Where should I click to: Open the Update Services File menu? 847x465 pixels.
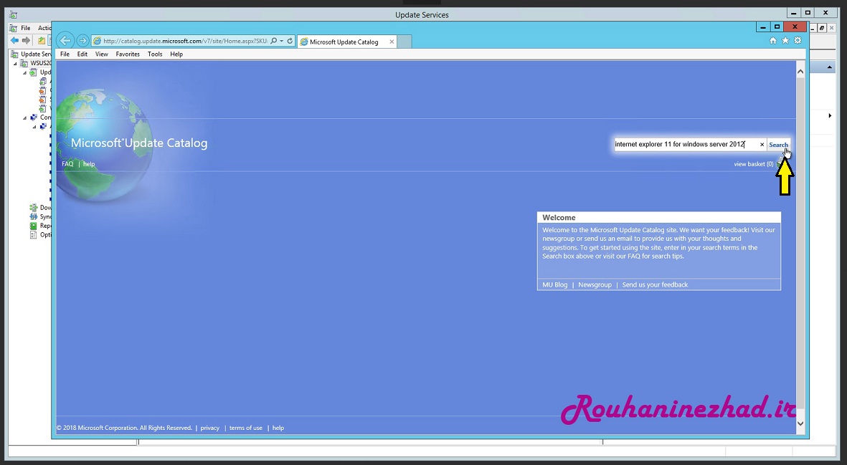(25, 27)
